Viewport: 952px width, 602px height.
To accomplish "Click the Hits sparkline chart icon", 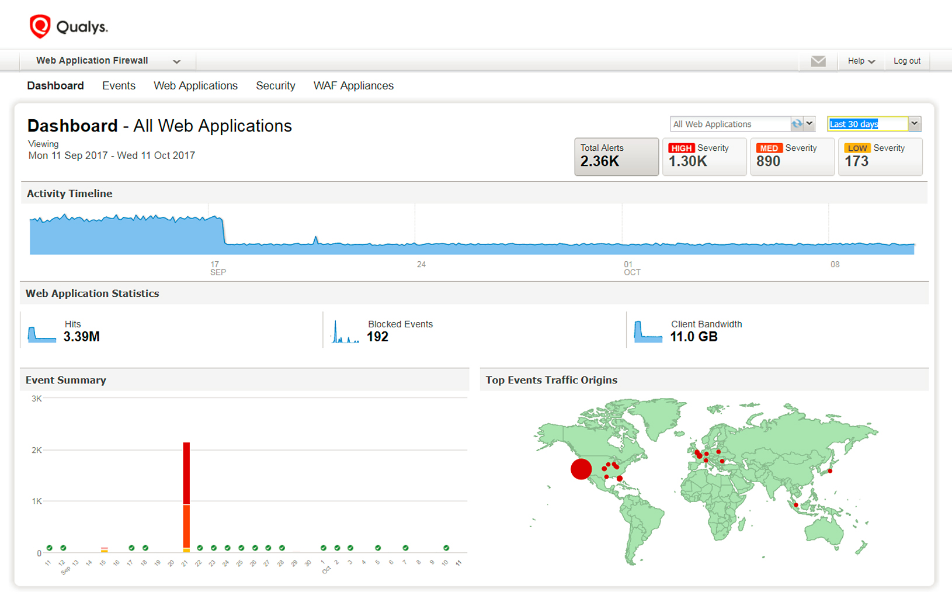I will coord(42,334).
